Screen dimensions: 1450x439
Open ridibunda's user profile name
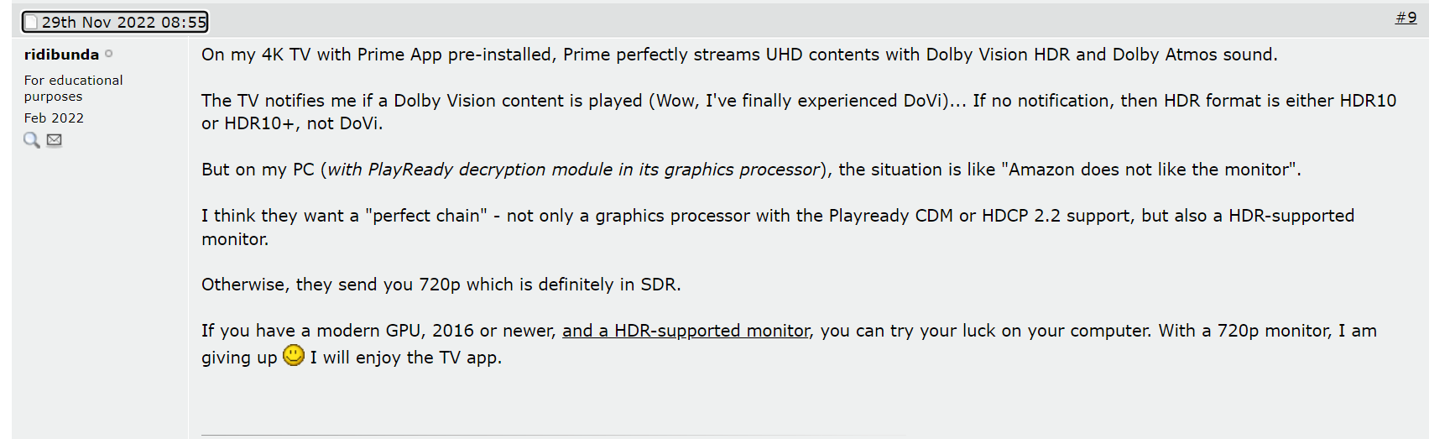point(61,55)
